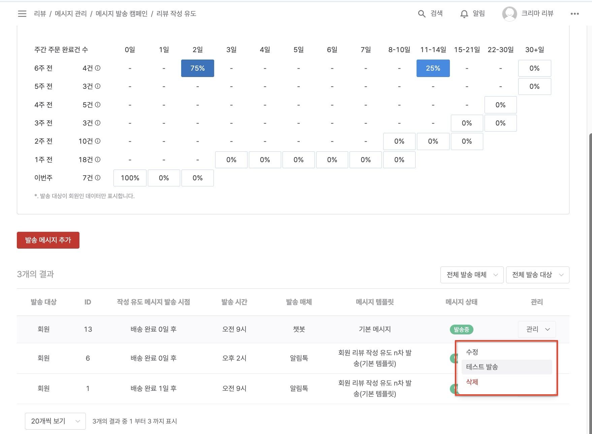
Task: Go to 메시지 발송 캠페인 breadcrumb link
Action: [x=122, y=14]
